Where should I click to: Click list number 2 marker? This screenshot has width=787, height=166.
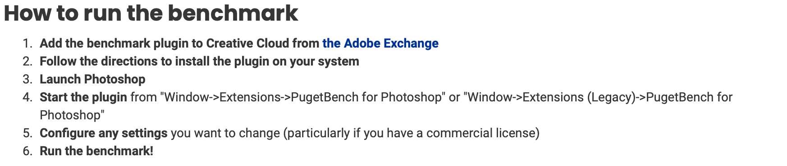(x=28, y=61)
